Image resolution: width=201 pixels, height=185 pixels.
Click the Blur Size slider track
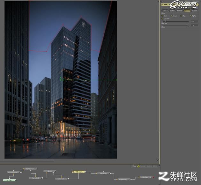point(176,21)
